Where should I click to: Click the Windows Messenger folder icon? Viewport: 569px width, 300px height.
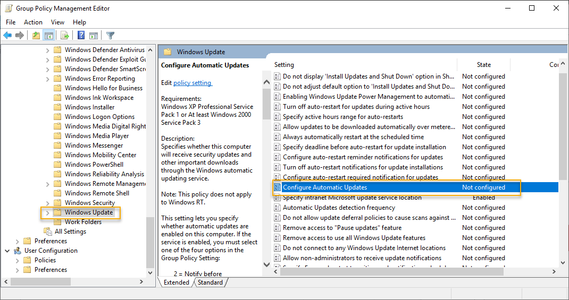point(57,145)
